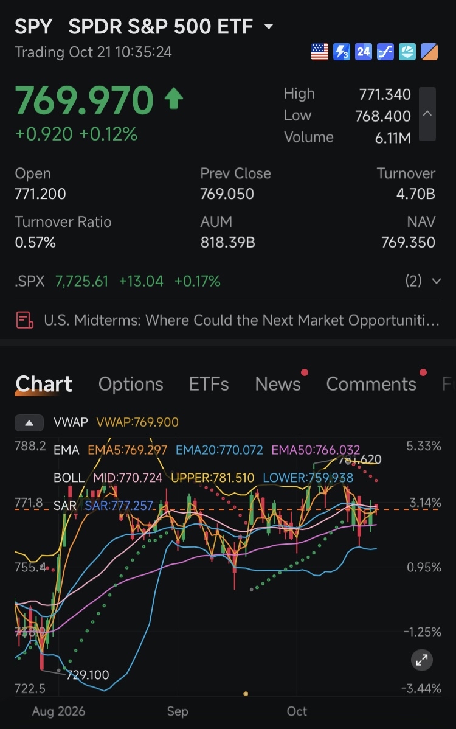
Task: Tap the Aug 2026 date axis label
Action: pyautogui.click(x=58, y=711)
